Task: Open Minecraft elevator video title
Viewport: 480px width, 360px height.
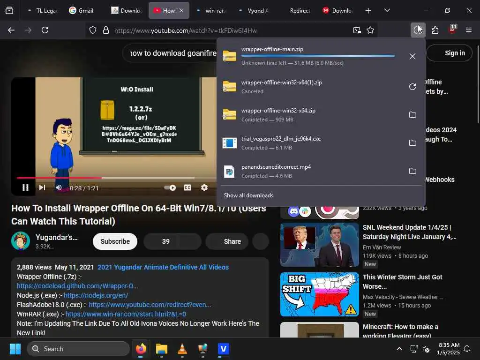Action: click(400, 331)
